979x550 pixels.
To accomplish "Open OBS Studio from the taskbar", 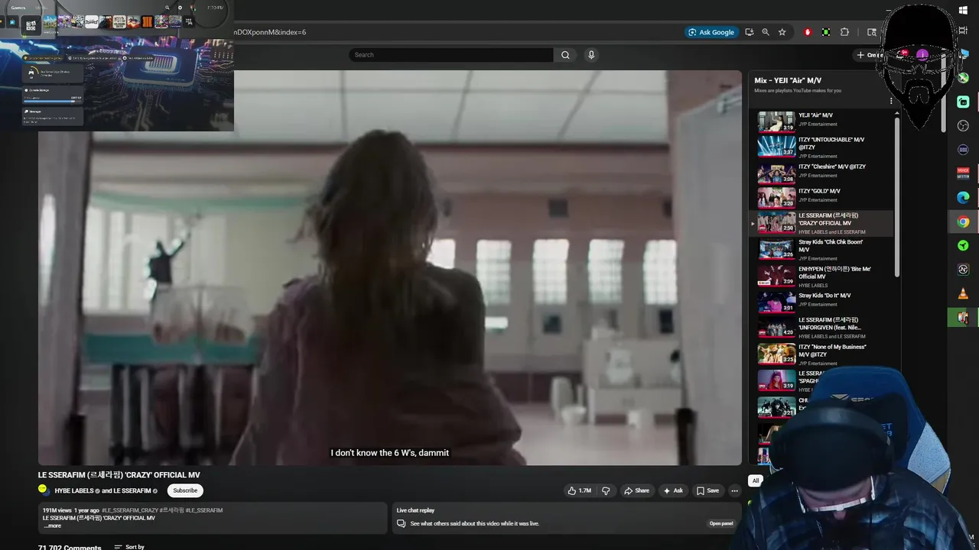I will pyautogui.click(x=963, y=126).
